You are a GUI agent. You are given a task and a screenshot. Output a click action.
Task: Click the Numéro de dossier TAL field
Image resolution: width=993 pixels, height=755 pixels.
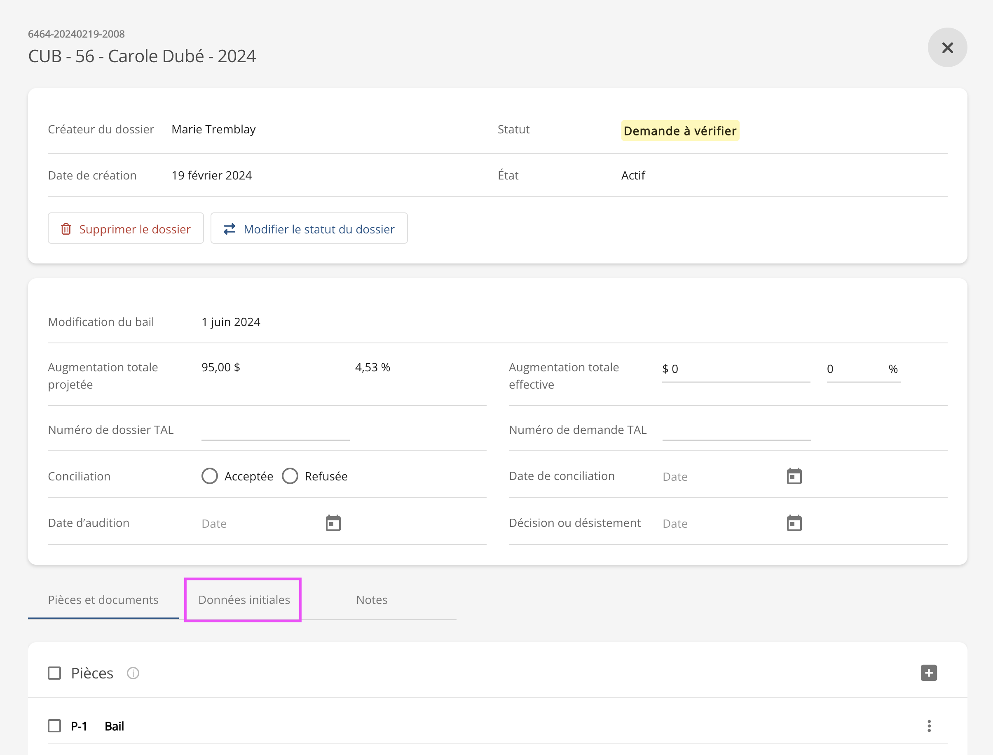click(275, 431)
